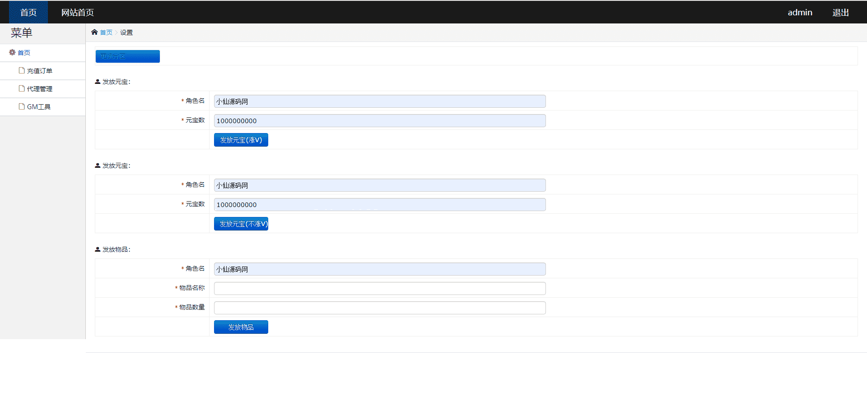Open 网站首页 in the top bar

coord(78,12)
